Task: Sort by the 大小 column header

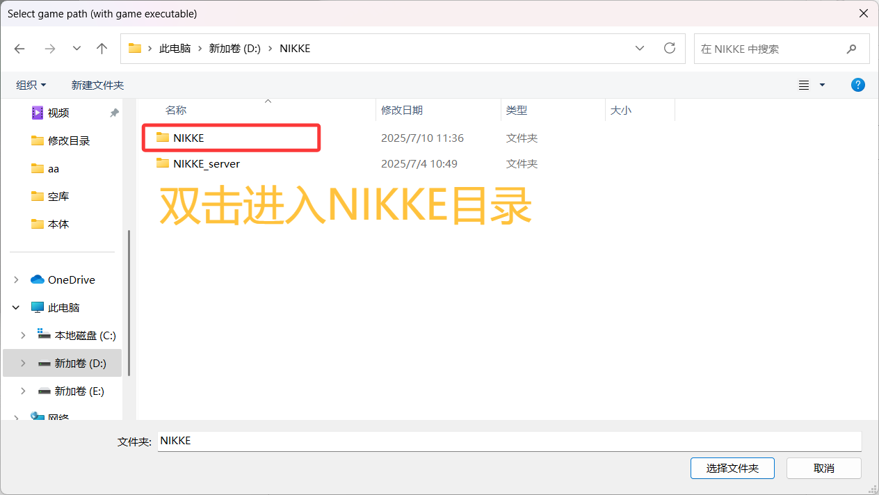Action: (x=621, y=110)
